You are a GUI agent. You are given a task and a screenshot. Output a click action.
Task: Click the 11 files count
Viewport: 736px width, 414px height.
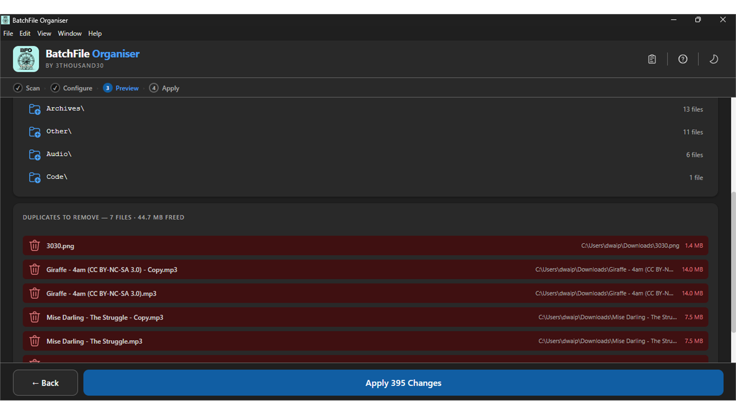(693, 132)
